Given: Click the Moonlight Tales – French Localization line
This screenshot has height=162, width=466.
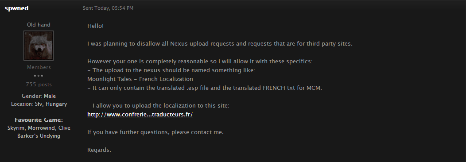Looking at the screenshot, I should [140, 79].
